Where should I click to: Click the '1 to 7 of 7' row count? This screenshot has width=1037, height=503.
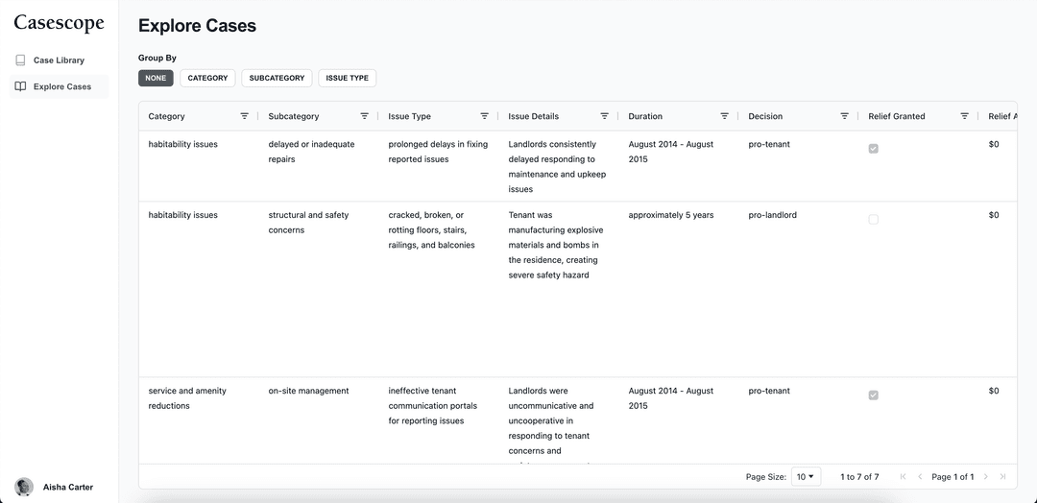pos(859,476)
